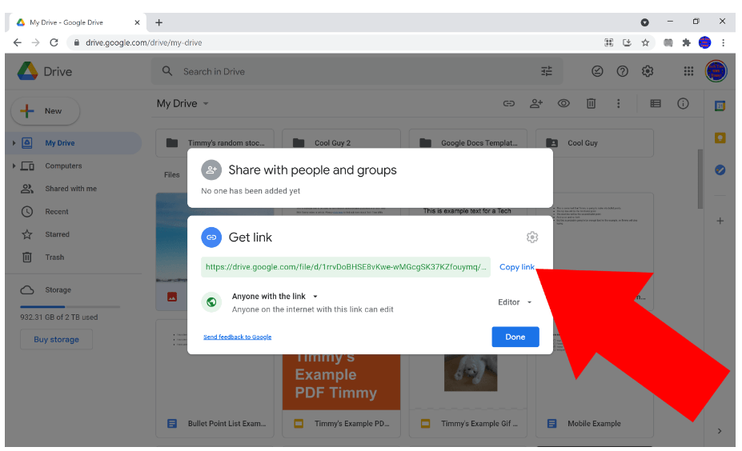
Task: Click the Preview eye toolbar icon
Action: click(x=564, y=103)
